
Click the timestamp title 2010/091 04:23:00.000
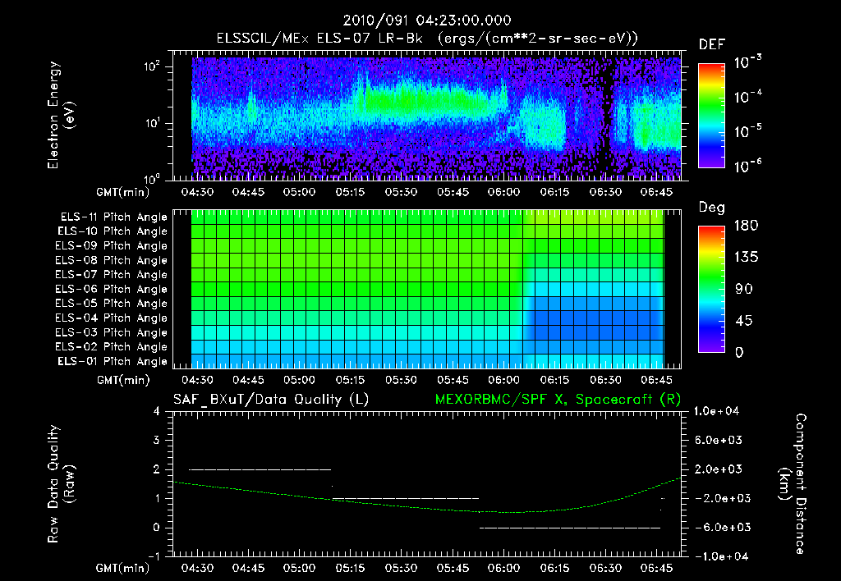427,21
